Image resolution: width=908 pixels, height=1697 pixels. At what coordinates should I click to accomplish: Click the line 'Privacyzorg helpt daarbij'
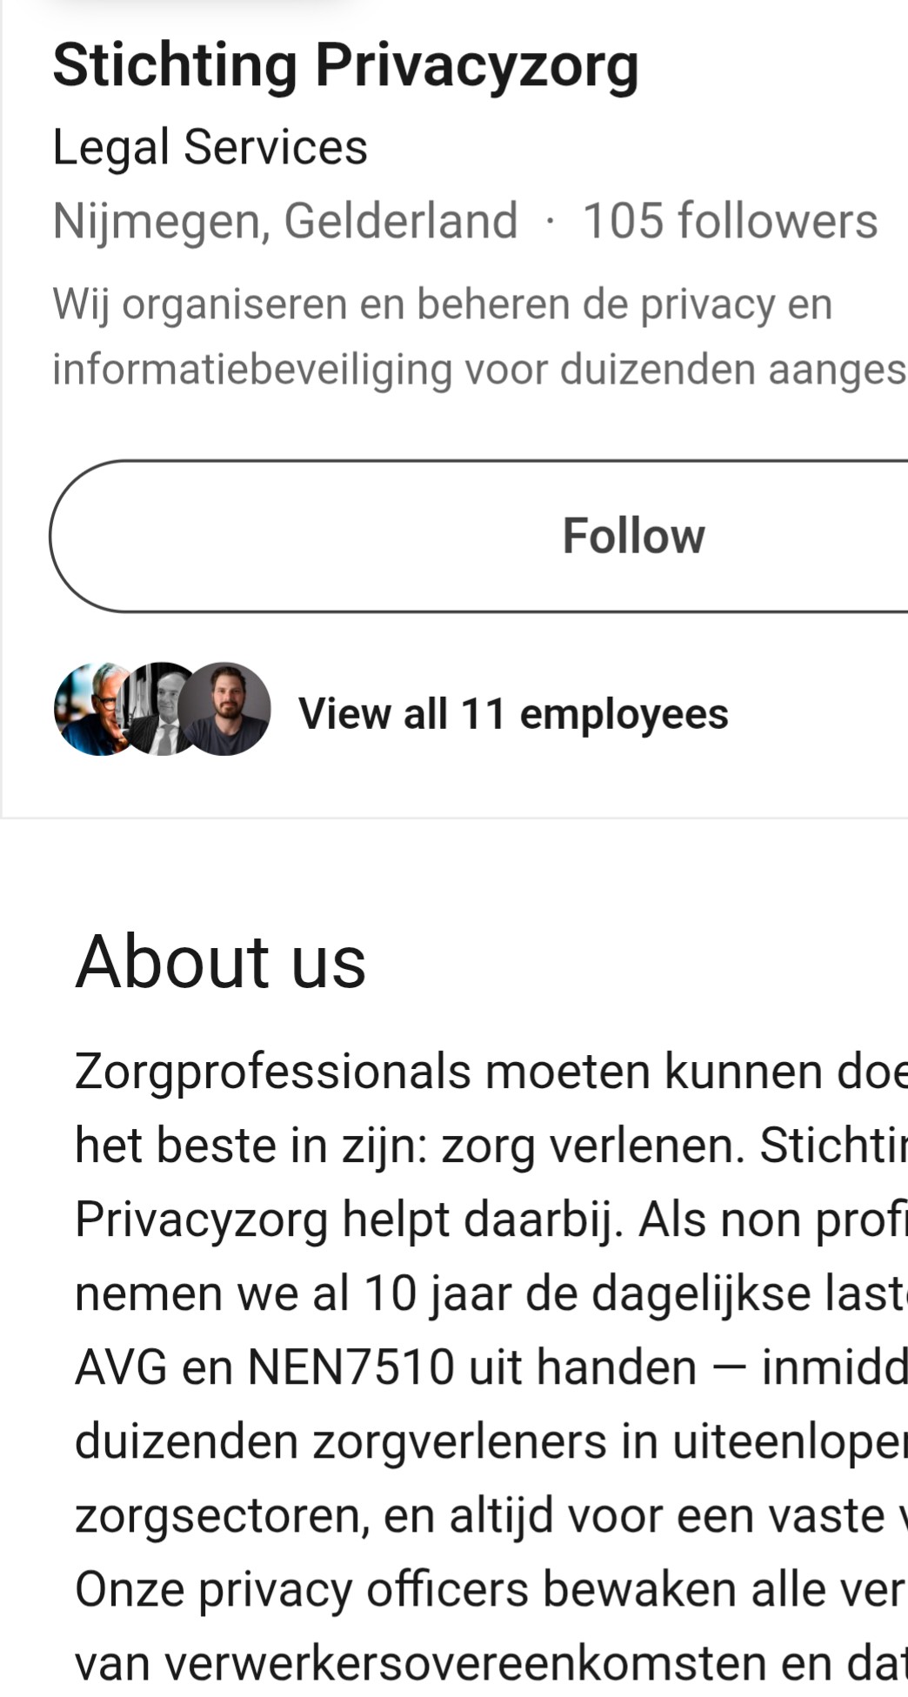[491, 1219]
